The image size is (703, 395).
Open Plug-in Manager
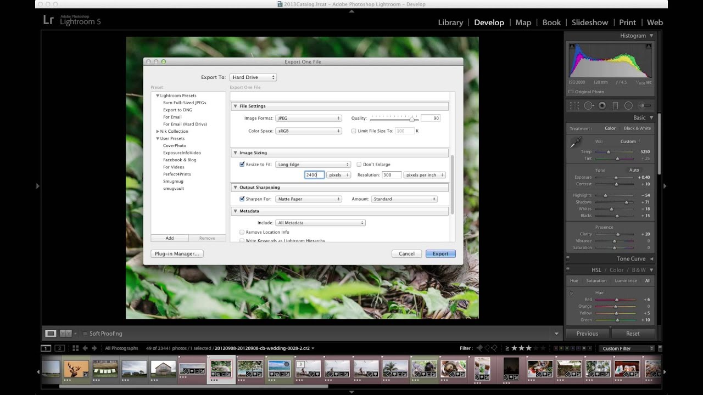tap(177, 253)
